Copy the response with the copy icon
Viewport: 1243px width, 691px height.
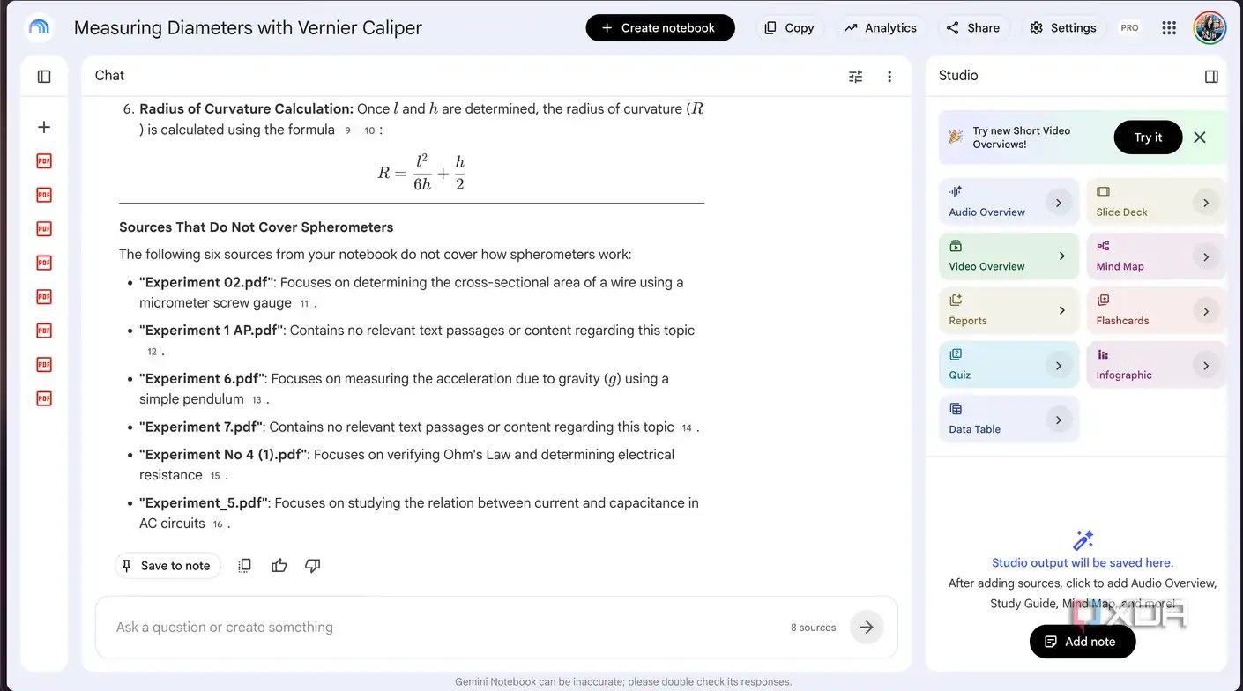(245, 566)
